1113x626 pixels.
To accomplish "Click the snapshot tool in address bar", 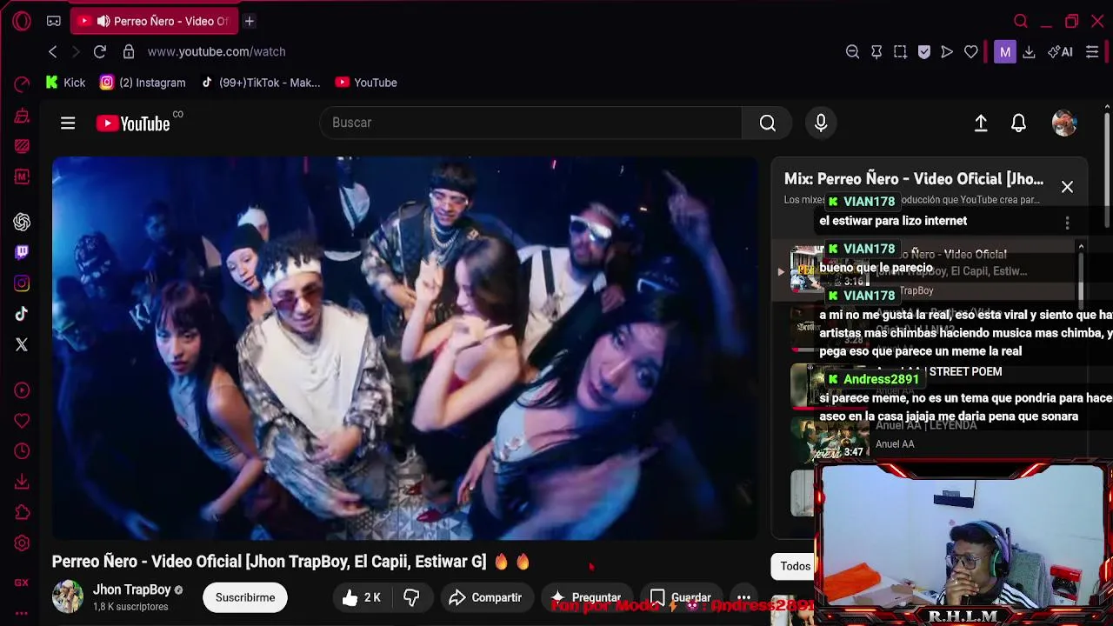I will [900, 51].
